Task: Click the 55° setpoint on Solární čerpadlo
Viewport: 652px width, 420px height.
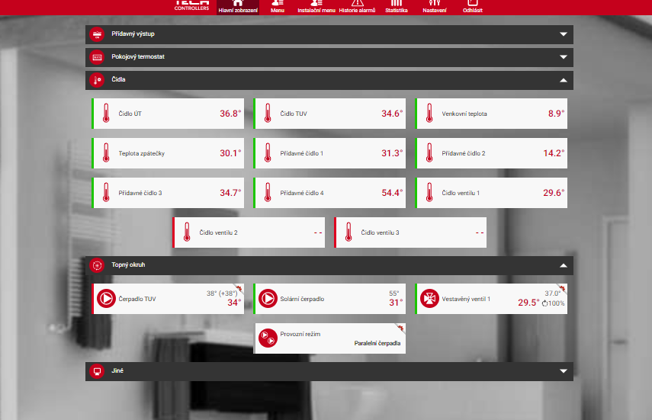Action: point(393,293)
